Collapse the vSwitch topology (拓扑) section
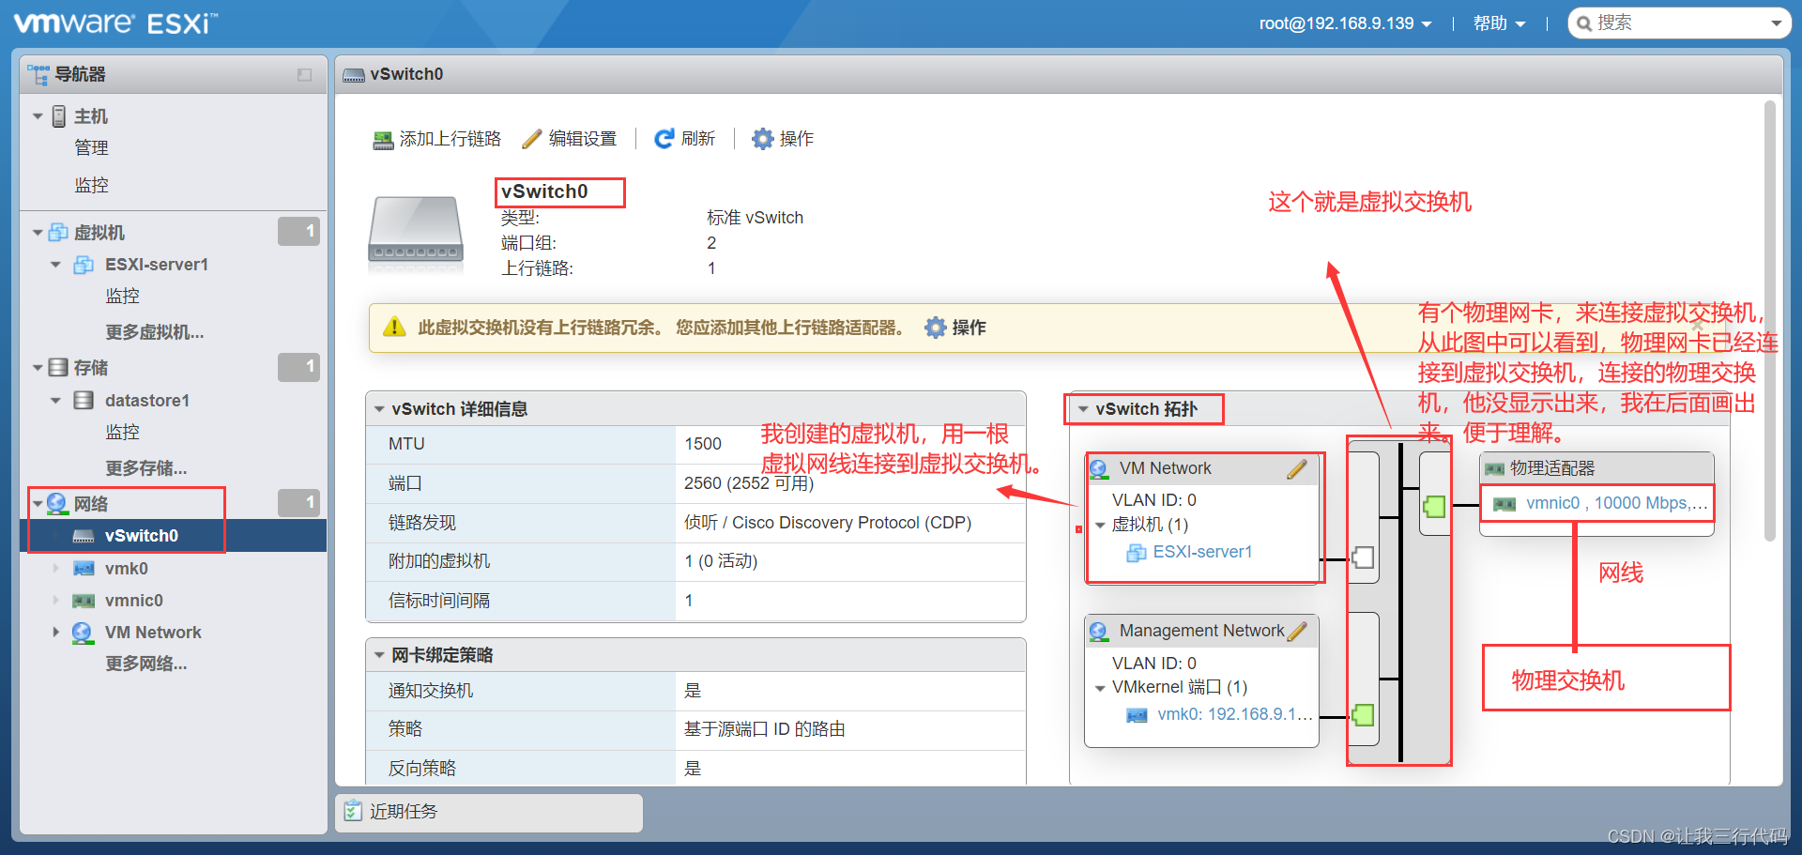 click(1083, 409)
